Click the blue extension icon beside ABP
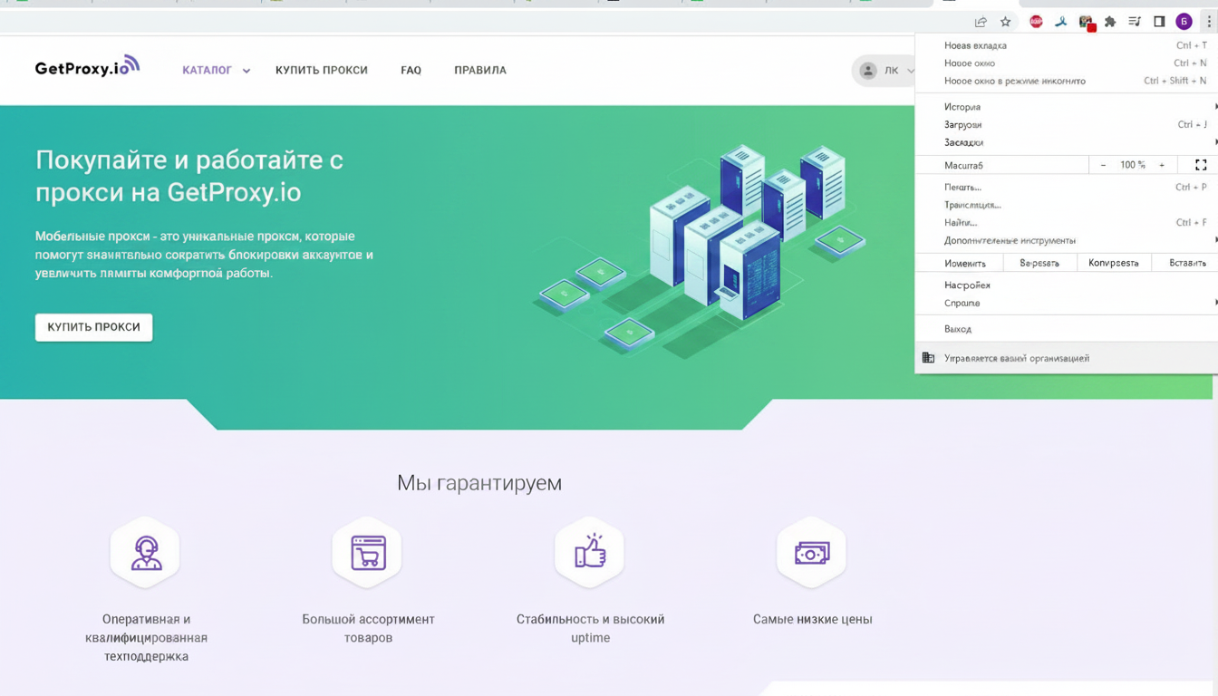Viewport: 1218px width, 696px height. pos(1060,22)
